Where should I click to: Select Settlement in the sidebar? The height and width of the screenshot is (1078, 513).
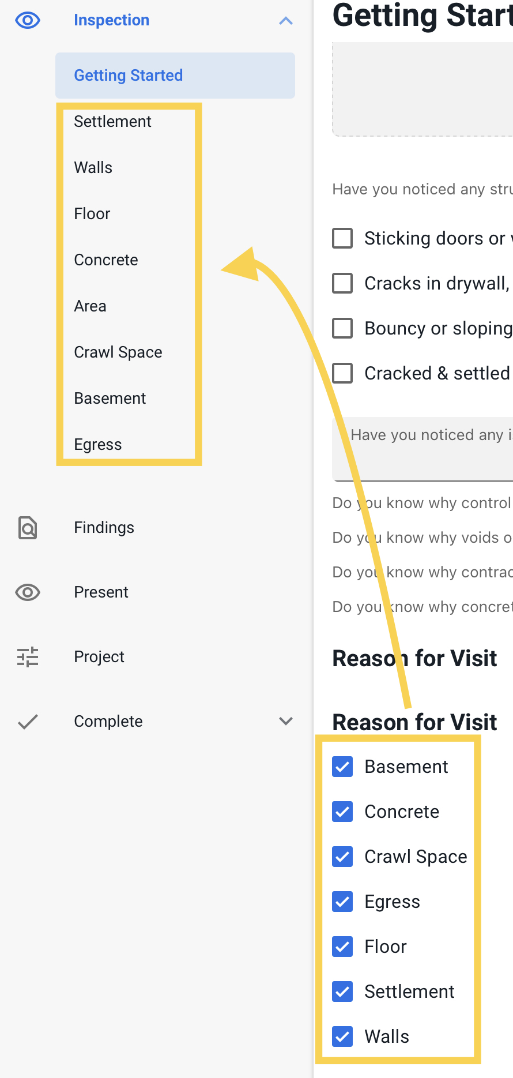[112, 122]
